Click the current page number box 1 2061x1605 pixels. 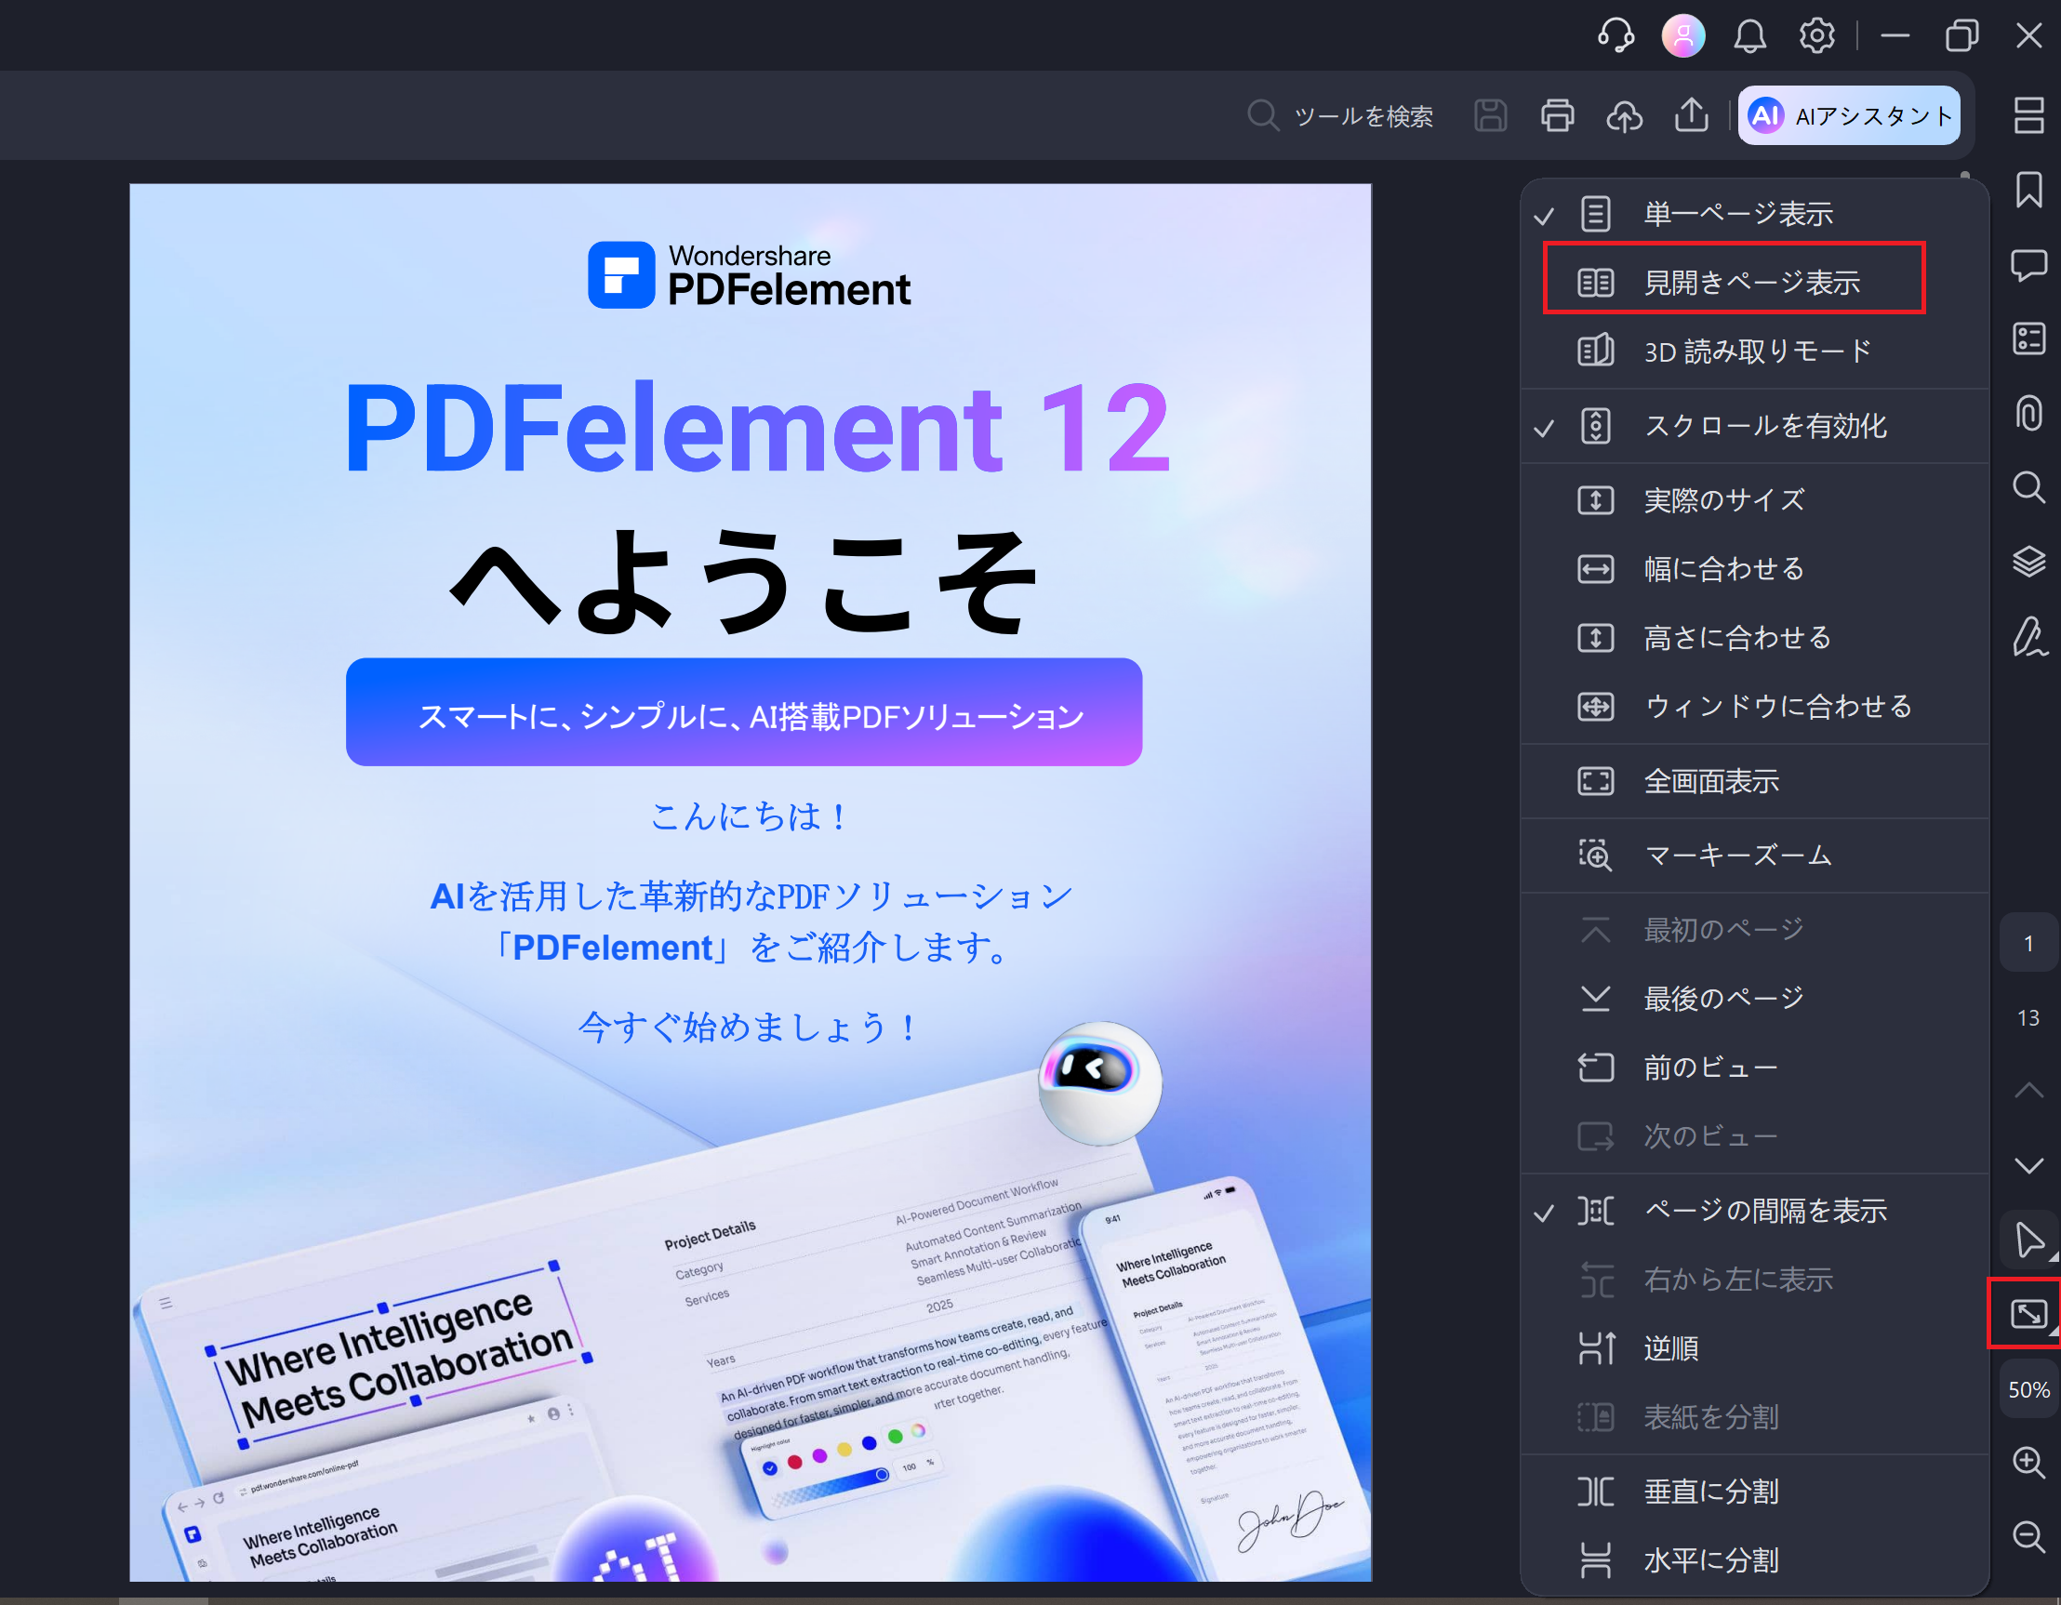click(2029, 943)
